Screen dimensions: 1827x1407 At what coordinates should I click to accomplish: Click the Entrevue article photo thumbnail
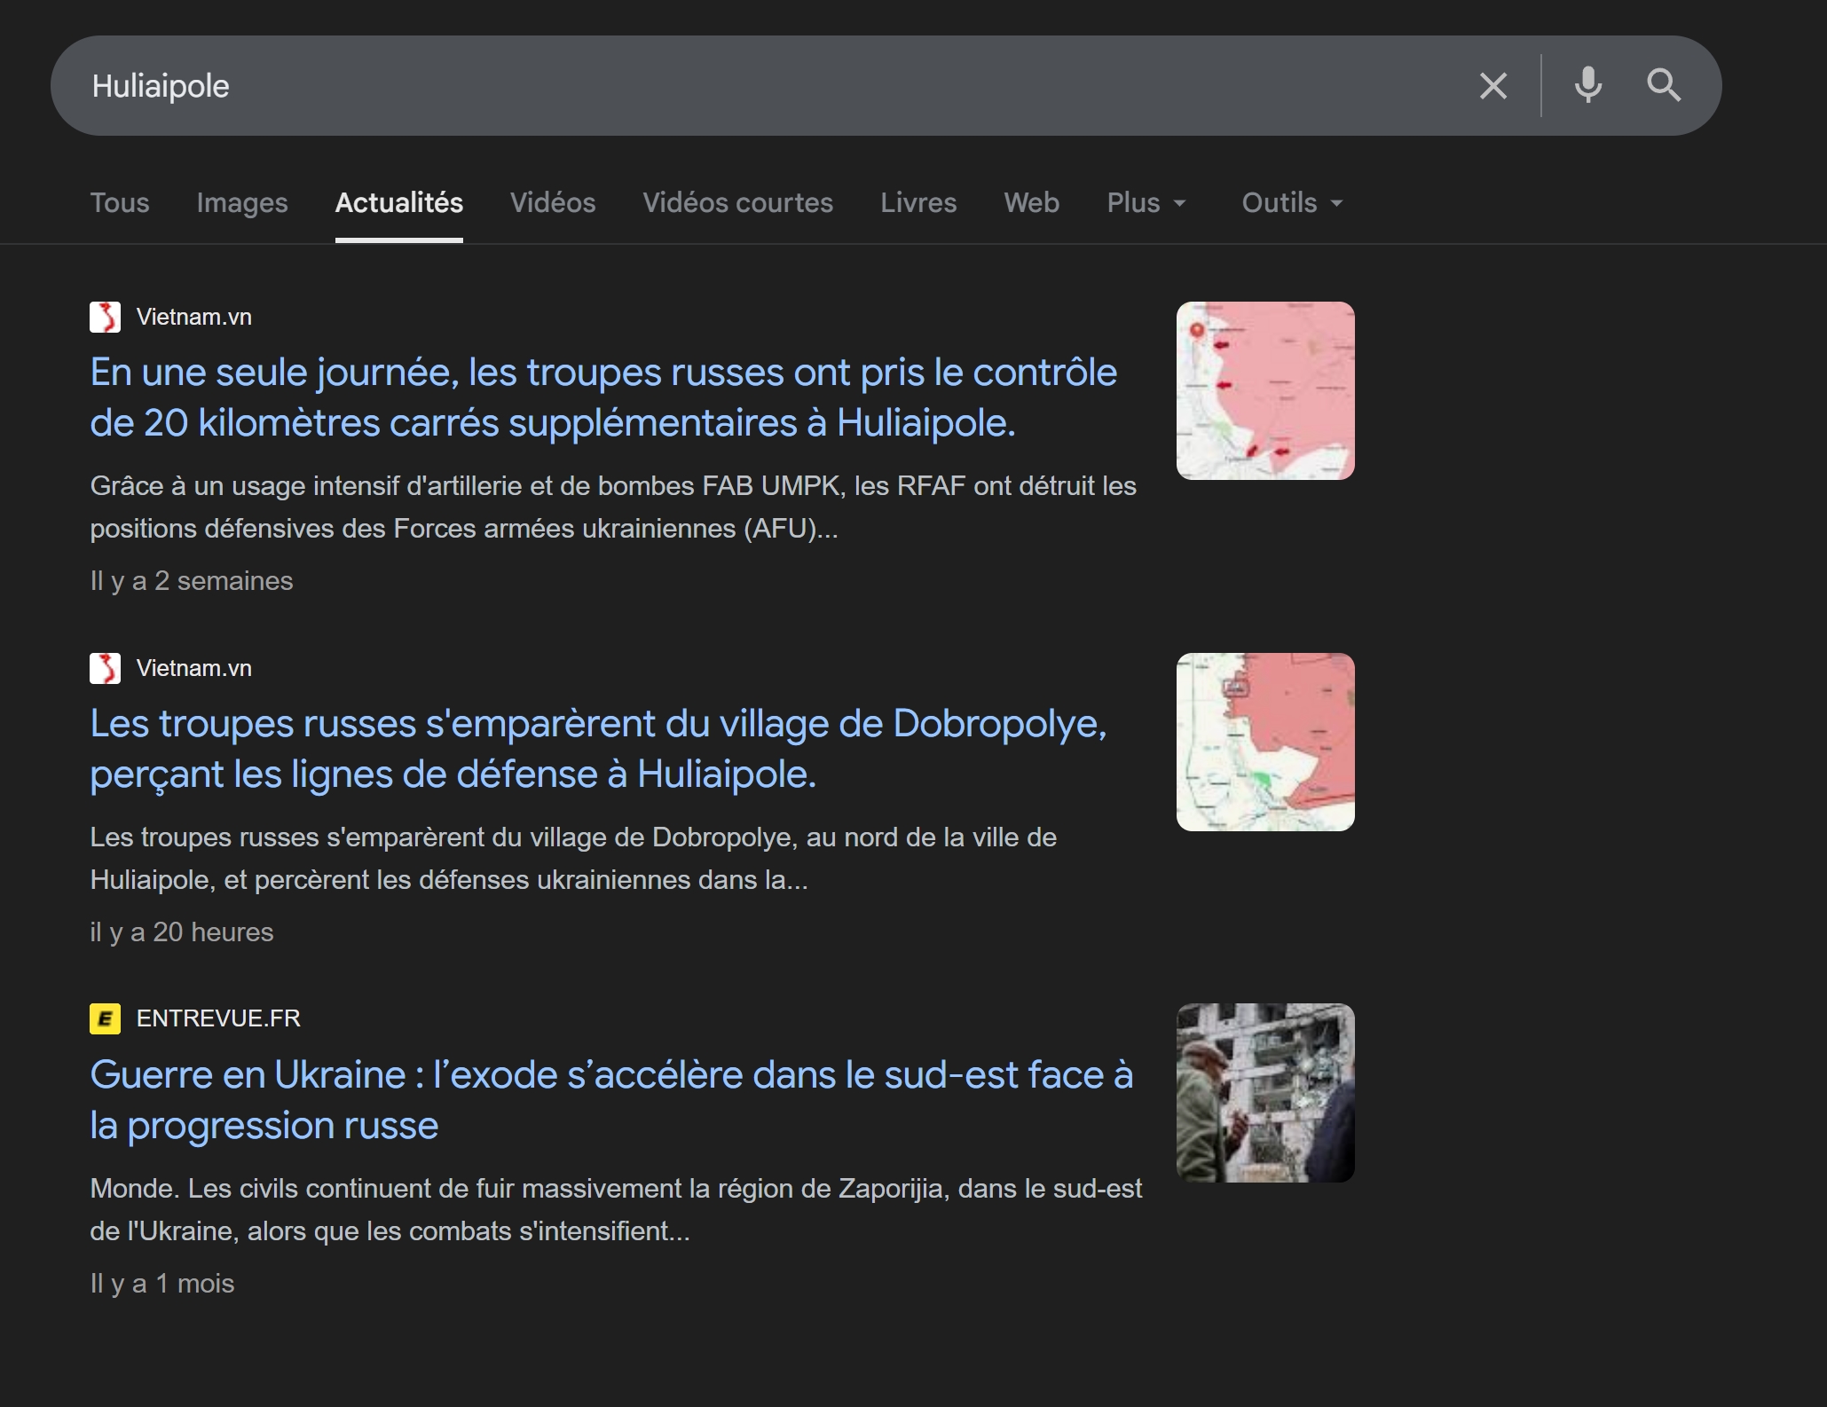[x=1265, y=1093]
